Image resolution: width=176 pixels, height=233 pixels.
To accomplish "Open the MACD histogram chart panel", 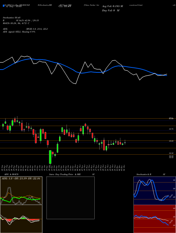I will [21, 219].
